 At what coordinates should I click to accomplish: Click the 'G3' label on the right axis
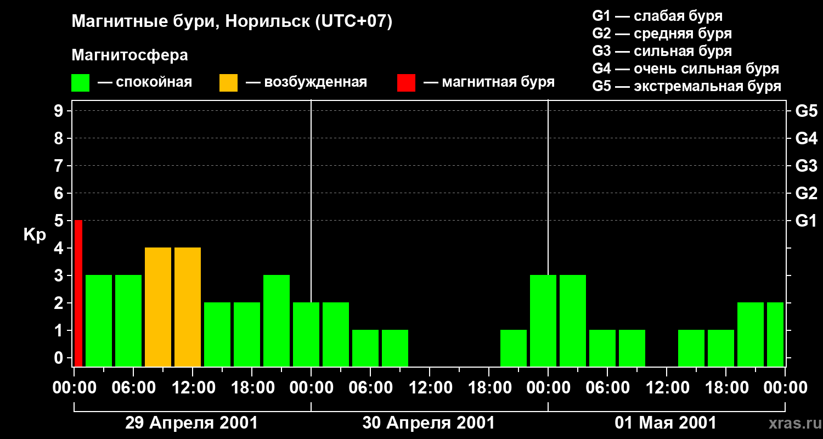[806, 166]
